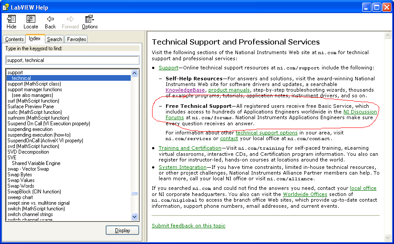This screenshot has height=244, width=394.
Task: Open the Search tab
Action: [x=54, y=39]
